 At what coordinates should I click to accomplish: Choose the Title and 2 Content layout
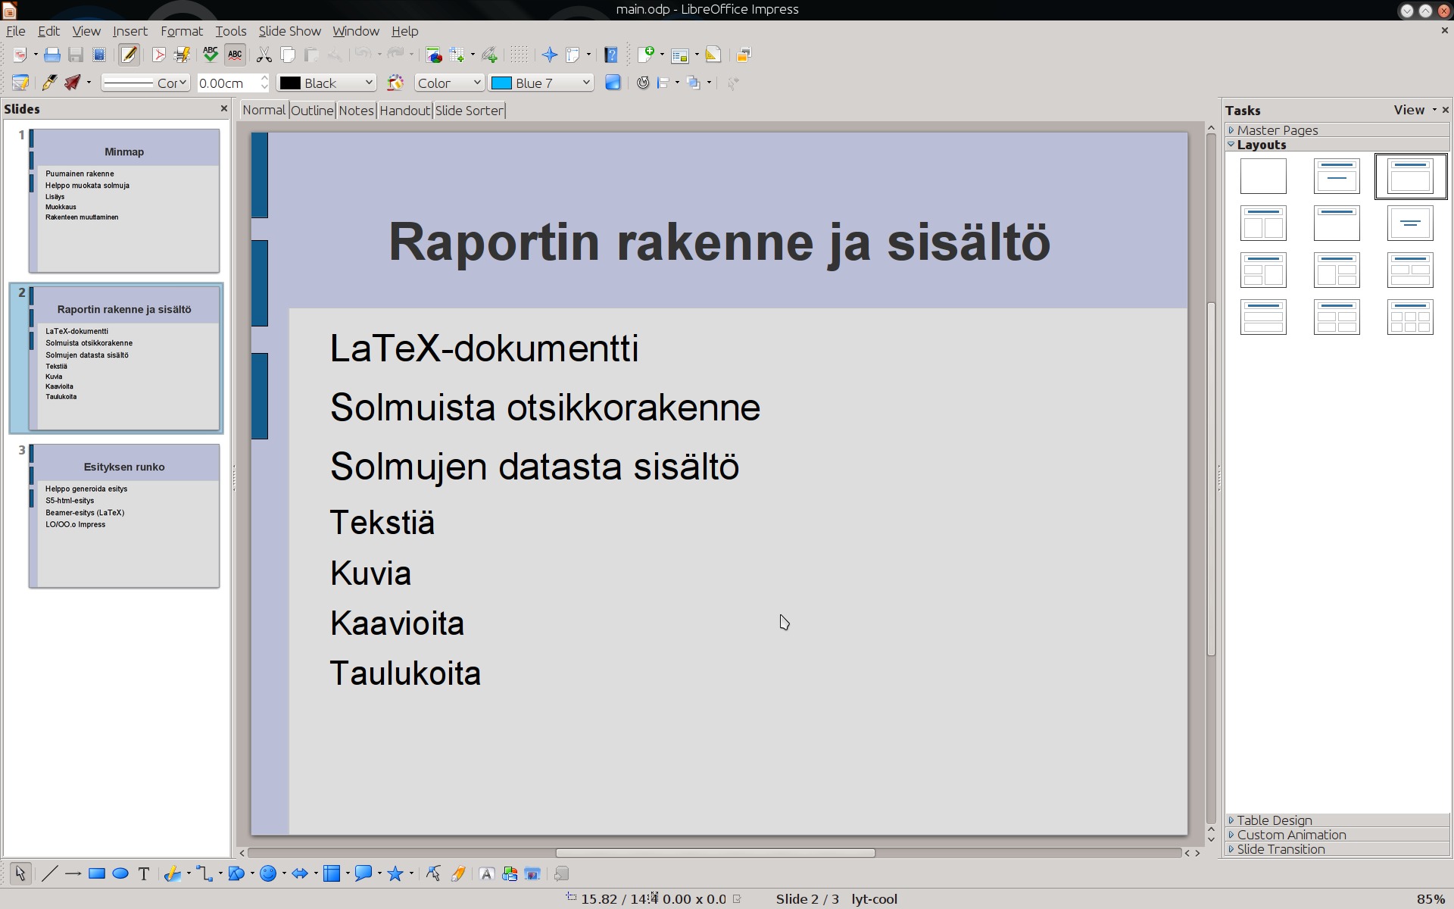tap(1263, 223)
